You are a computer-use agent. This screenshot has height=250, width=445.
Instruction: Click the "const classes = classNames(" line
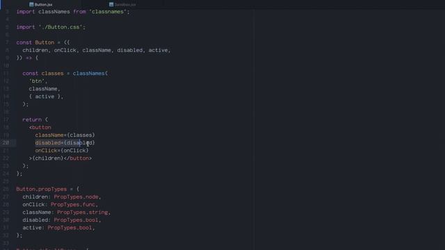(65, 74)
